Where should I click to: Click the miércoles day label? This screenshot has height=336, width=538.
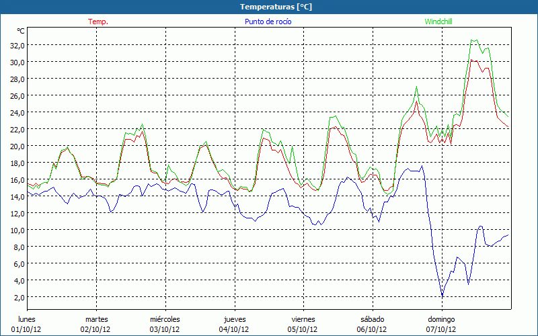[165, 319]
